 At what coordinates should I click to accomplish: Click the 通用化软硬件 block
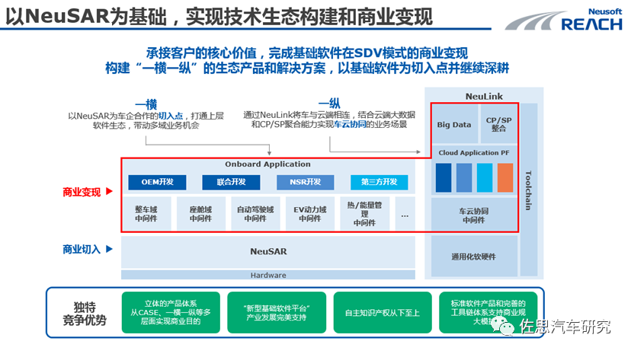coord(474,257)
